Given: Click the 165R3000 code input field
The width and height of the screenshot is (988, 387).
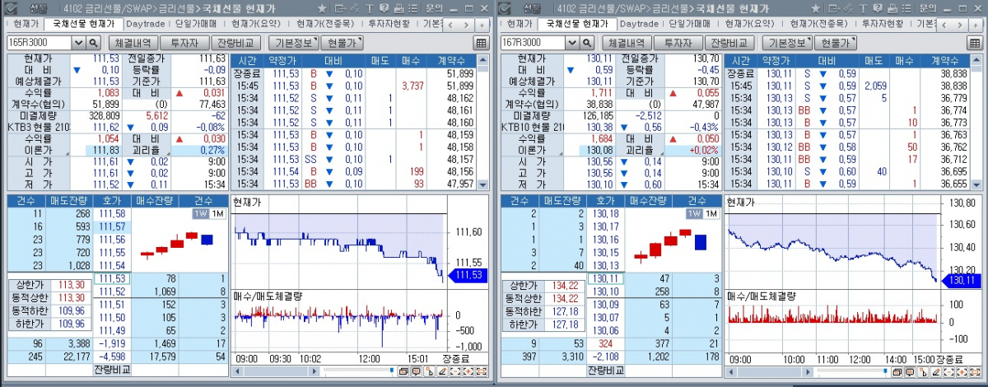Looking at the screenshot, I should [40, 42].
